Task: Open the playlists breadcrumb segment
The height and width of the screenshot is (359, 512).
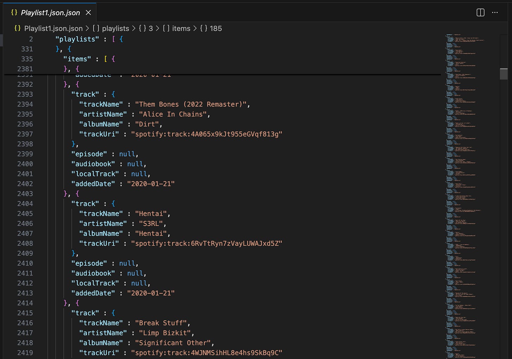Action: click(115, 29)
